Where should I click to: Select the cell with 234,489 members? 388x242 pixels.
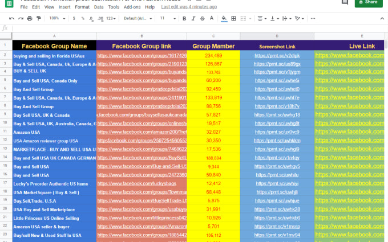(x=213, y=56)
